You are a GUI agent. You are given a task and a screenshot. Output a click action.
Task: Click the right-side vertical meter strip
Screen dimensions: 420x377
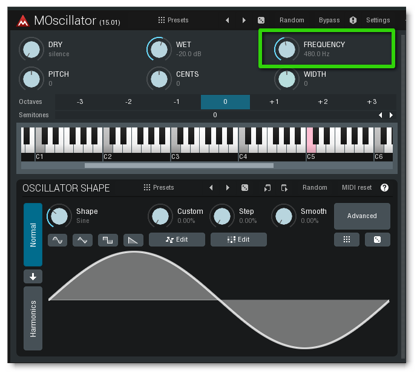tap(403, 196)
